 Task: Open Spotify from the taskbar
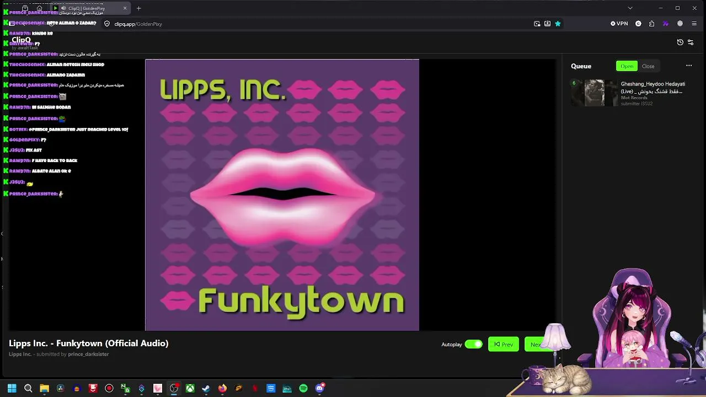coord(303,388)
